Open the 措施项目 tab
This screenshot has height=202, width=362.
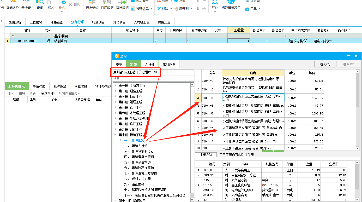click(99, 22)
